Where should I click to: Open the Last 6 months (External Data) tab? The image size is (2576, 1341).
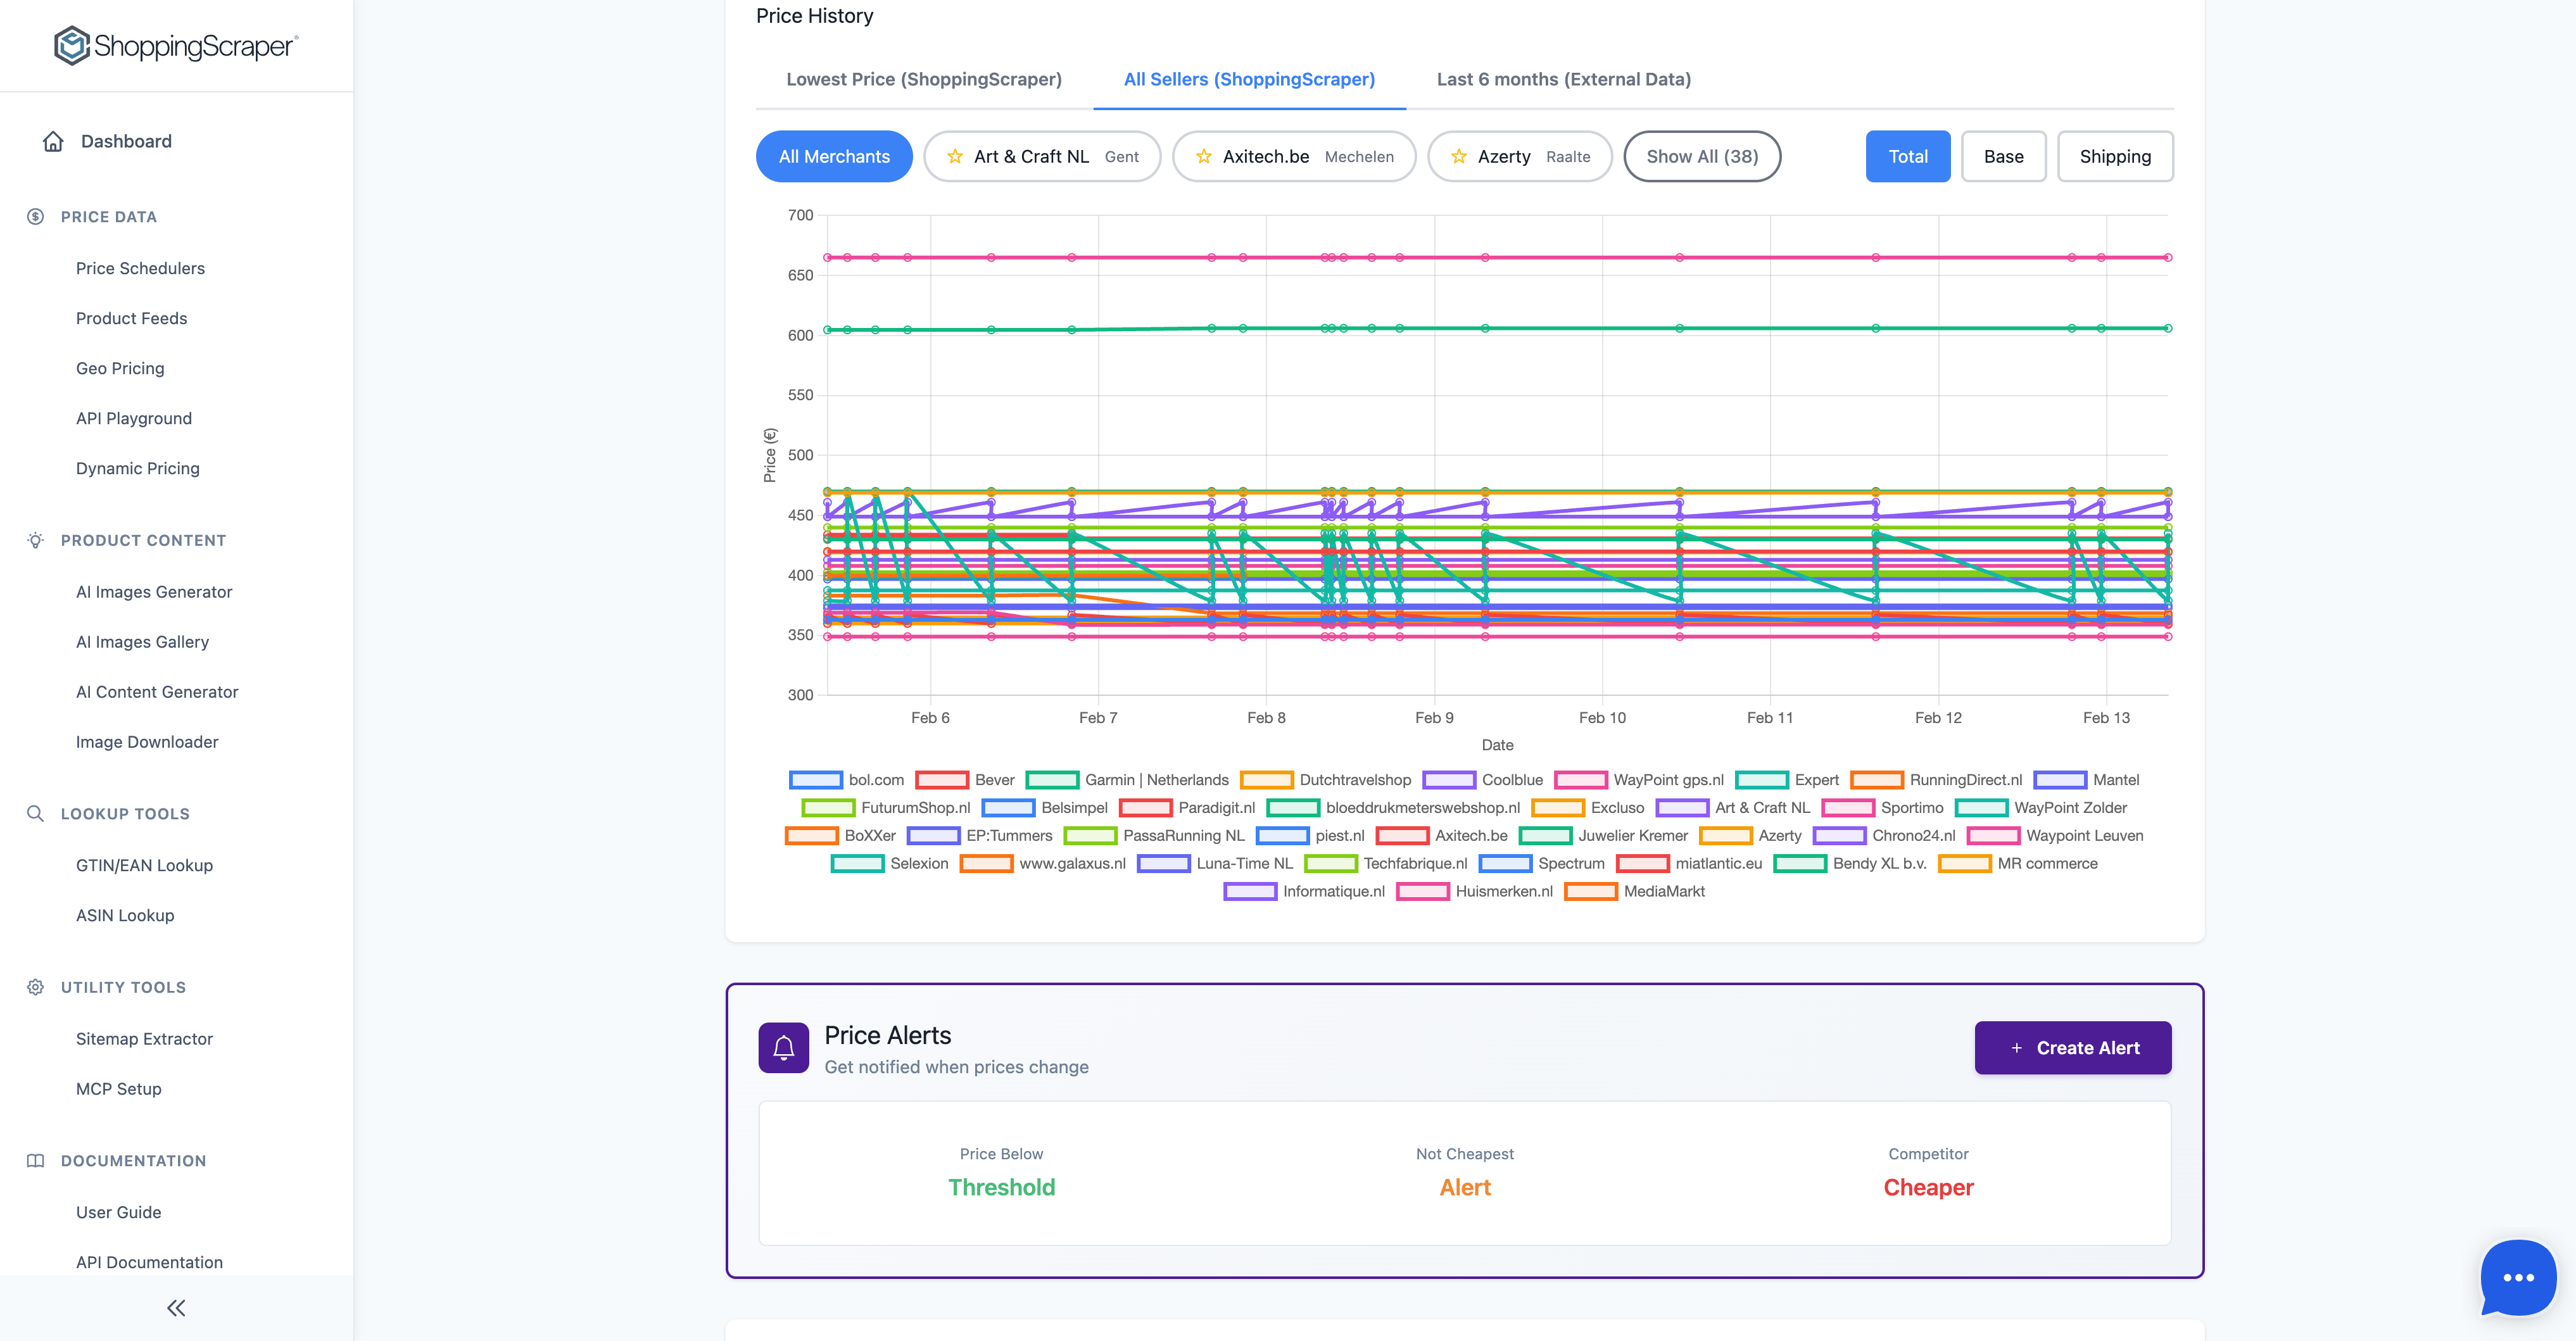(x=1563, y=79)
